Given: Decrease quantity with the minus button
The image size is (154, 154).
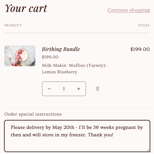Looking at the screenshot, I should (x=49, y=89).
